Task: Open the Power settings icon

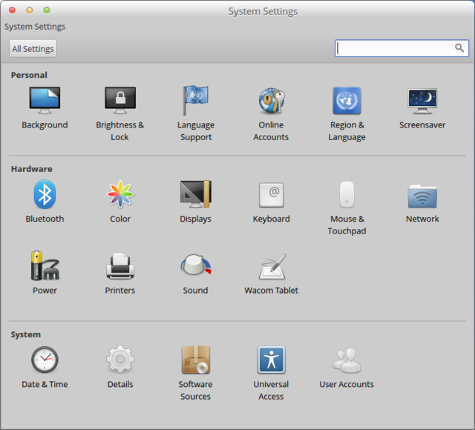Action: point(45,265)
